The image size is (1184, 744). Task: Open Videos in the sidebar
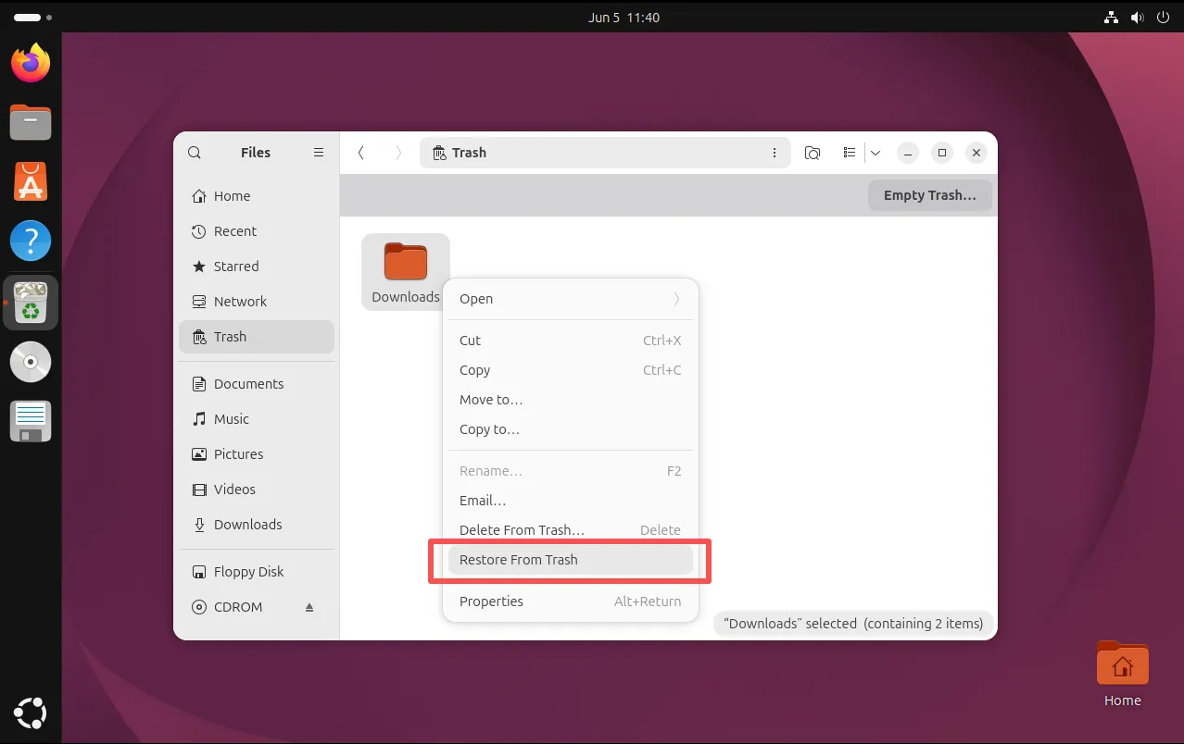click(257, 490)
